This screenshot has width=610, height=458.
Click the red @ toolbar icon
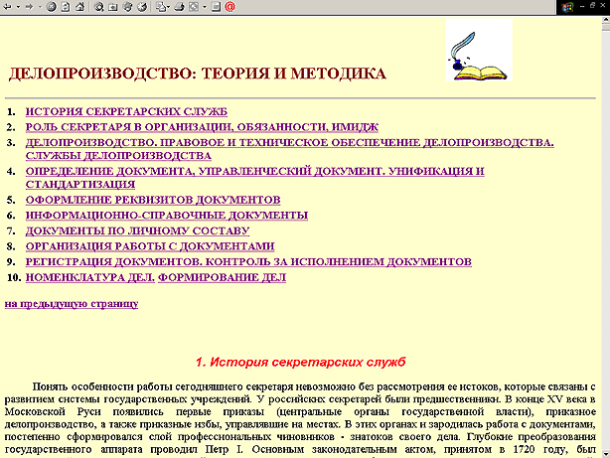[229, 6]
